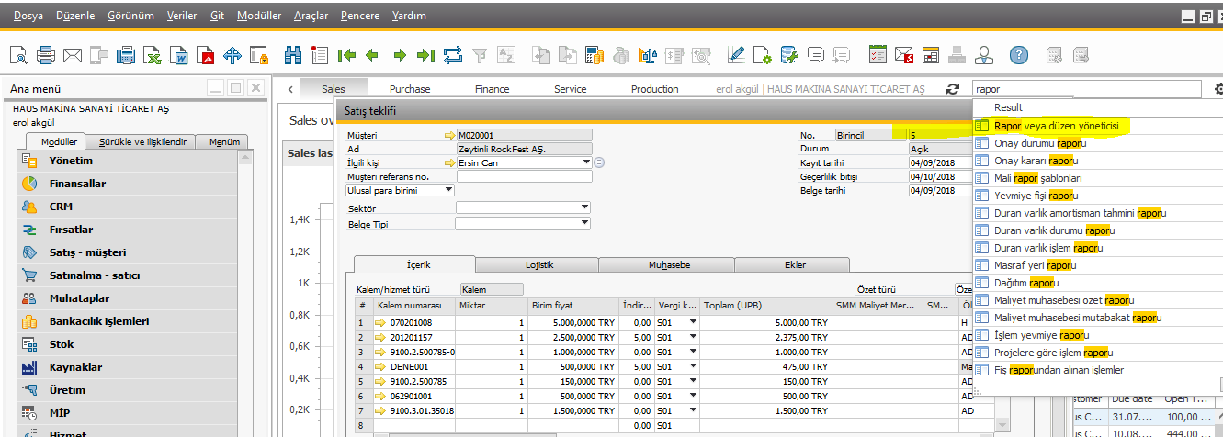Open the İlgili kişi dropdown
The width and height of the screenshot is (1223, 437).
585,162
